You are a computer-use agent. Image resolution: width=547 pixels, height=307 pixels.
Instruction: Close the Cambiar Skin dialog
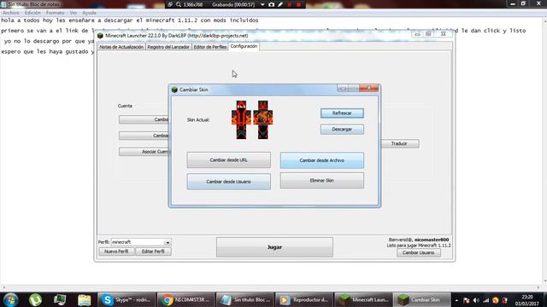click(368, 89)
